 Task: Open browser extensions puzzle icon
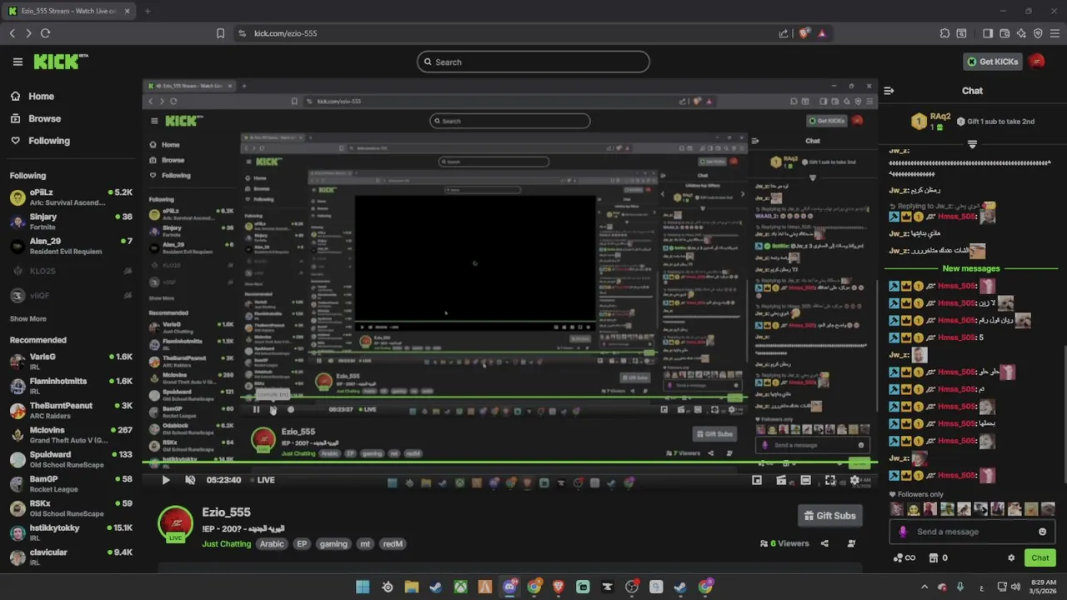tap(944, 33)
